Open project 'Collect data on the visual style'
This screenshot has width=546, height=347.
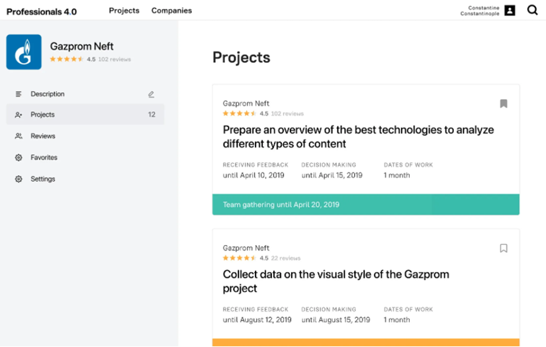[336, 282]
